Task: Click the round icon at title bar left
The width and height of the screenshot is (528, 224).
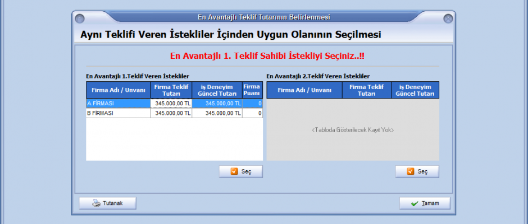Action: pos(80,18)
